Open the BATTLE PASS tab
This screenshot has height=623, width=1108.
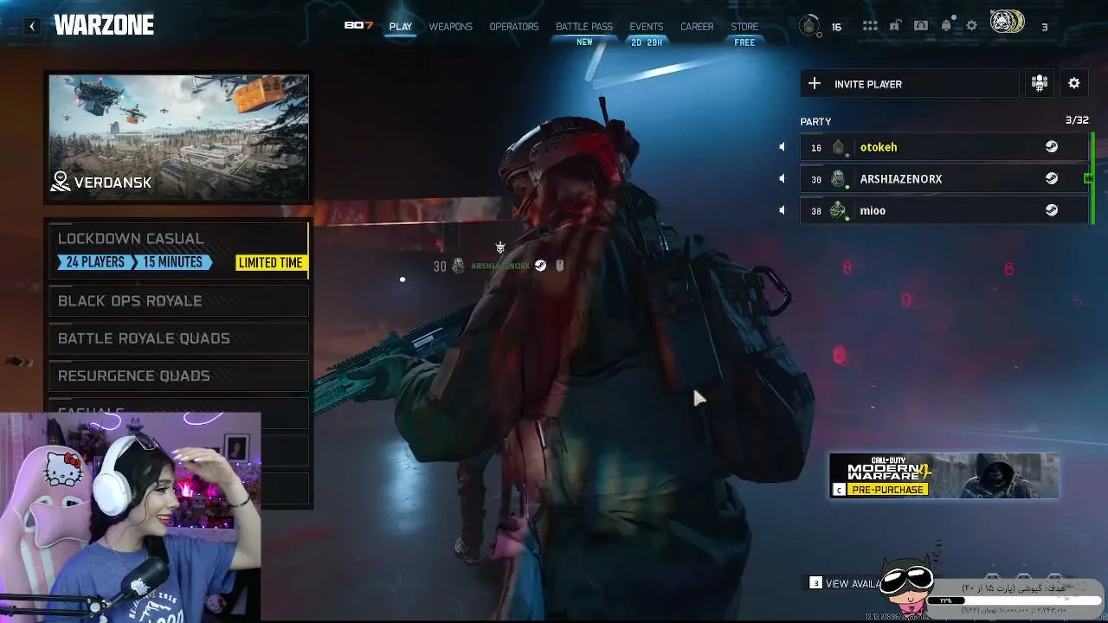pos(584,27)
